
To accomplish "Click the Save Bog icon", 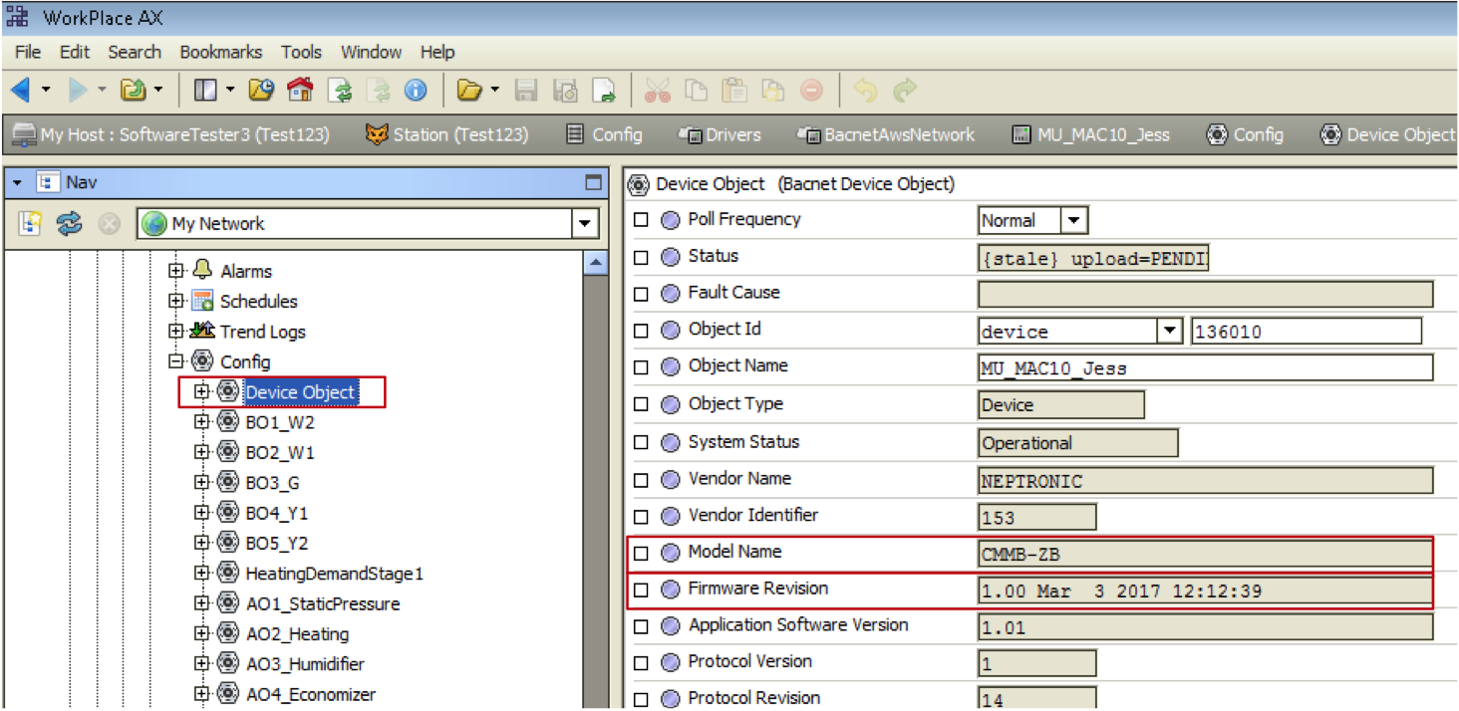I will (565, 91).
